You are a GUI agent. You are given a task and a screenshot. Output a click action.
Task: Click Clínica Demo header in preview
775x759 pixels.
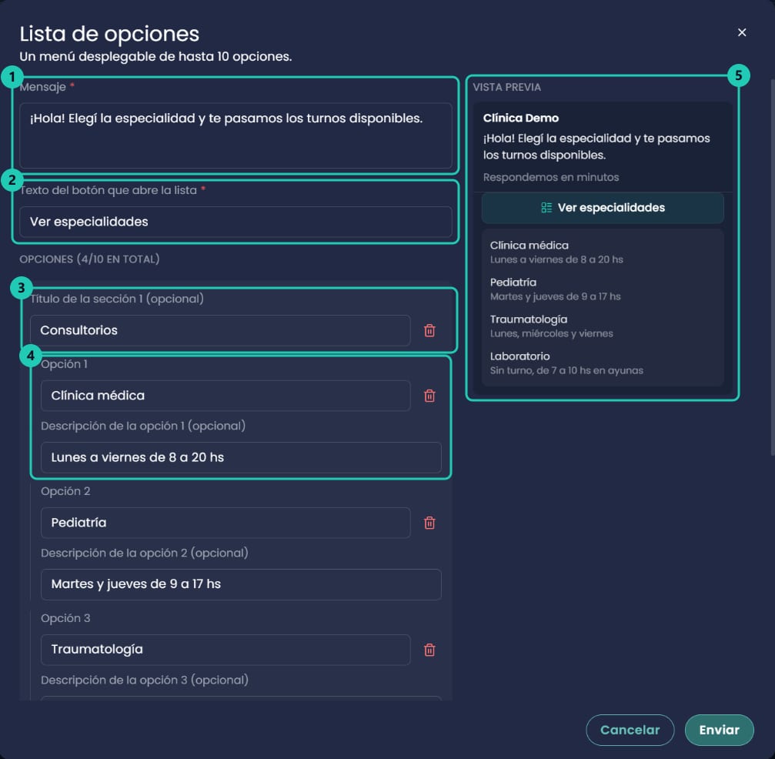[x=521, y=119]
